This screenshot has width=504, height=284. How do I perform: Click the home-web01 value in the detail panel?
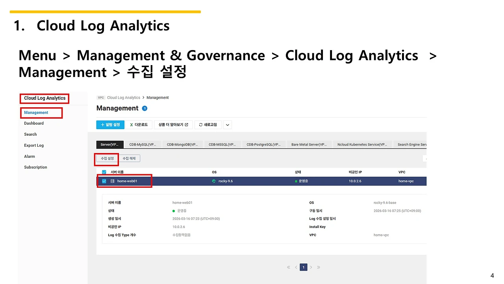[x=182, y=203]
